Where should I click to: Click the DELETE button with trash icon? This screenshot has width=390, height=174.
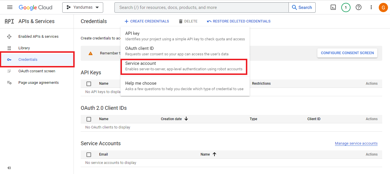pyautogui.click(x=188, y=21)
